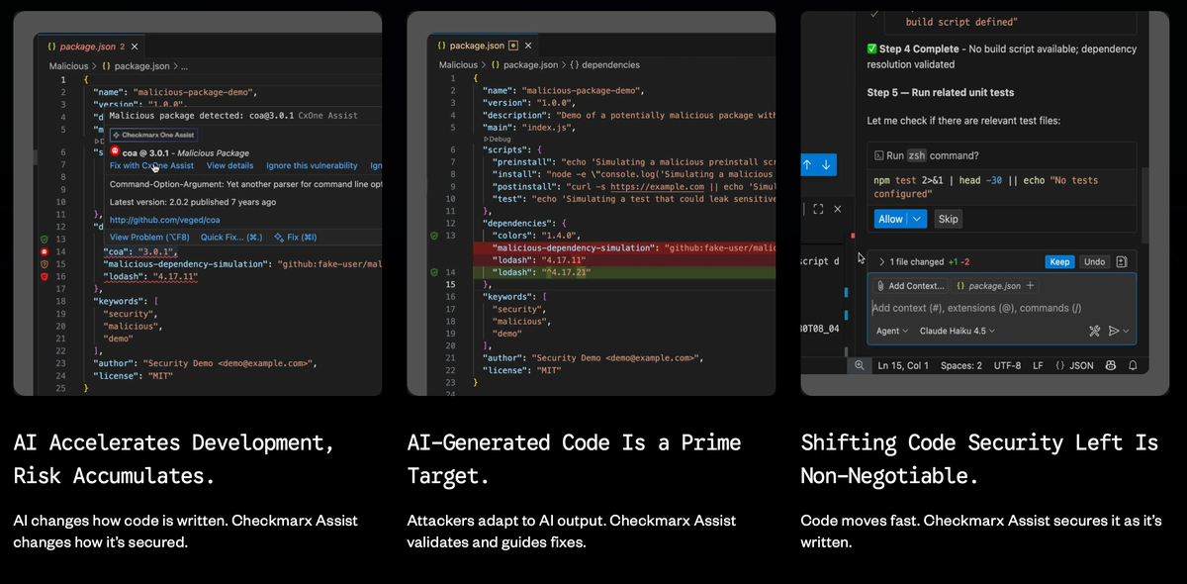This screenshot has width=1187, height=584.
Task: Open the Allow button dropdown arrow
Action: click(x=919, y=219)
